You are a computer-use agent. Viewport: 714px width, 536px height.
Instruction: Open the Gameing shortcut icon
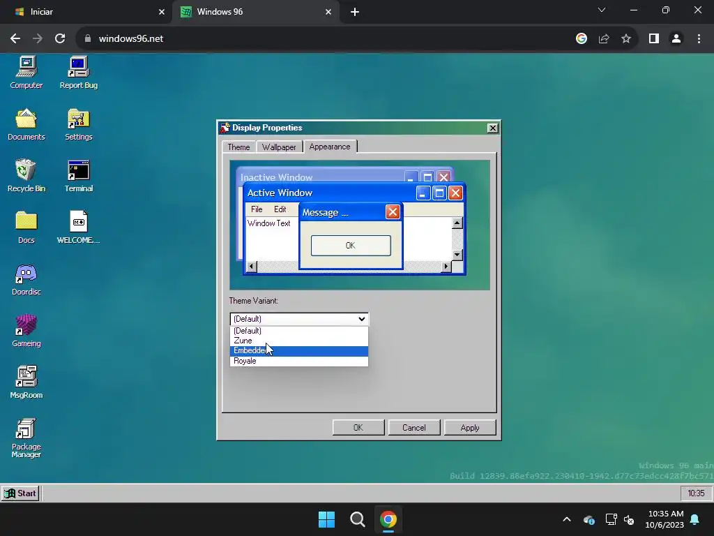click(x=26, y=330)
